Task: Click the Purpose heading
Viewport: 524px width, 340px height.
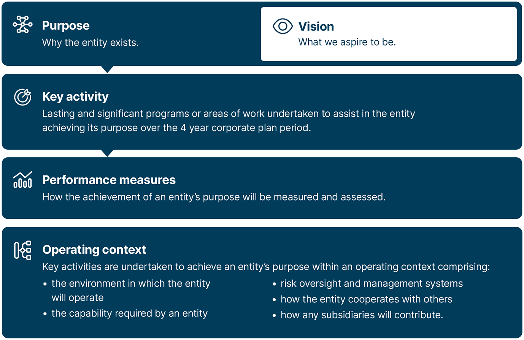Action: (66, 25)
